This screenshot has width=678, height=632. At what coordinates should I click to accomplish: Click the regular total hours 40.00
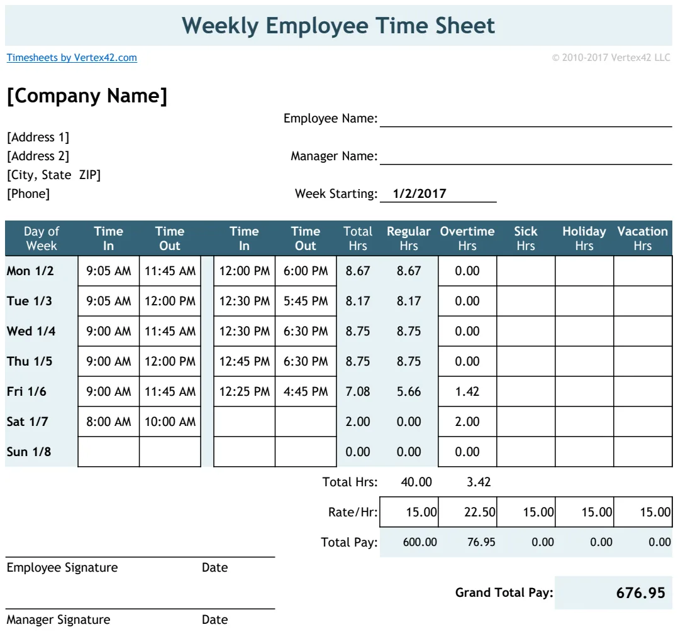(x=416, y=482)
